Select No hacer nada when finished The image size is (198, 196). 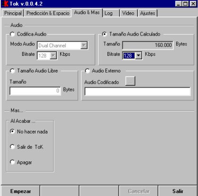[12, 131]
